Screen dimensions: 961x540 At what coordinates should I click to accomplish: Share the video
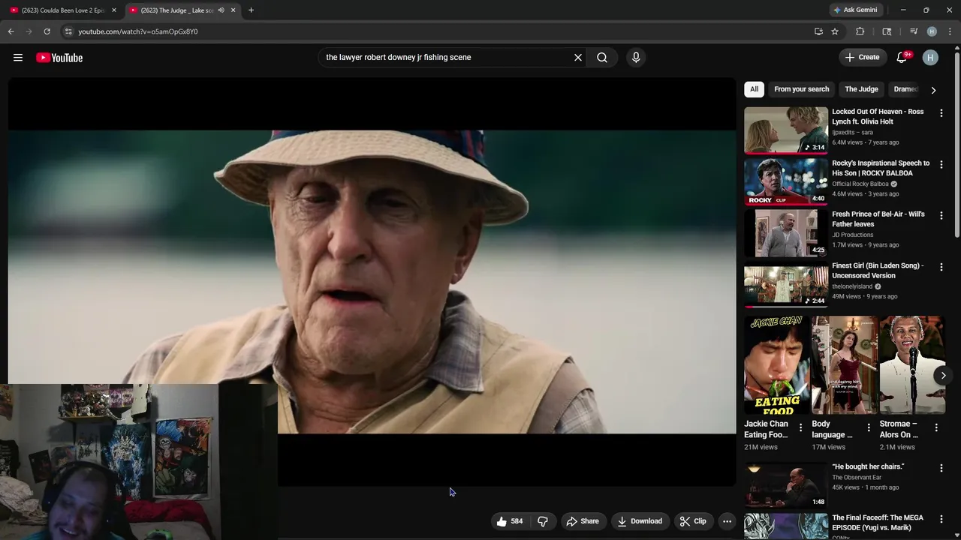click(x=583, y=521)
